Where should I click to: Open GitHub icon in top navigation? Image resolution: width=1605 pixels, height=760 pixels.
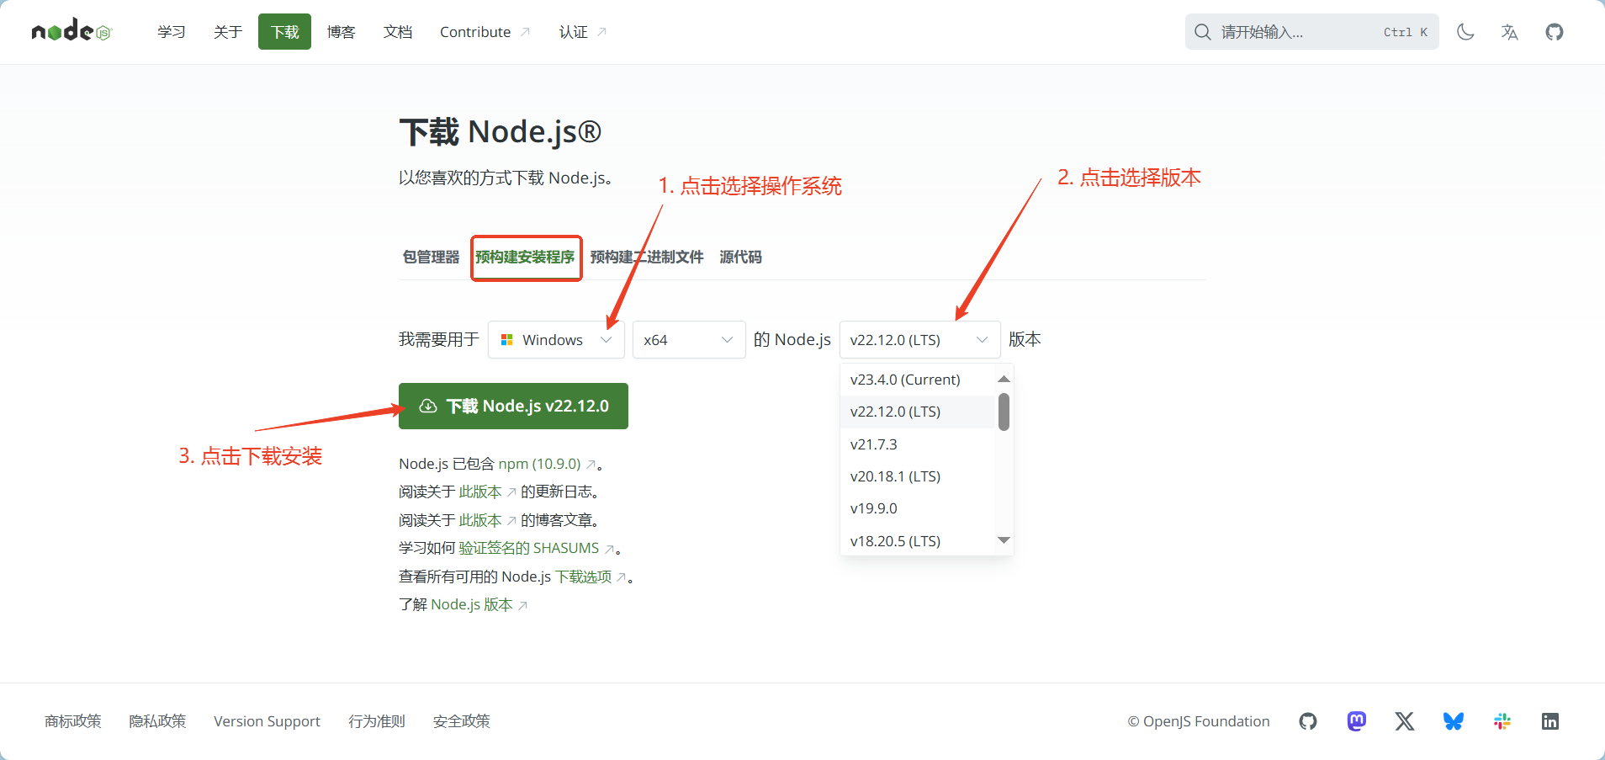pyautogui.click(x=1554, y=32)
